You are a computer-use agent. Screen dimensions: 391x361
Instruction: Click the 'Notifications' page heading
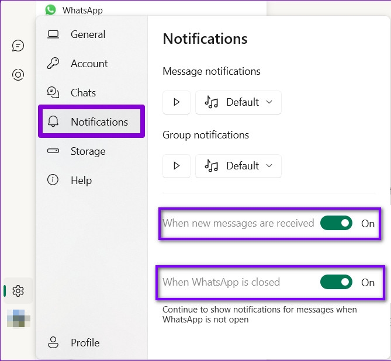tap(205, 39)
